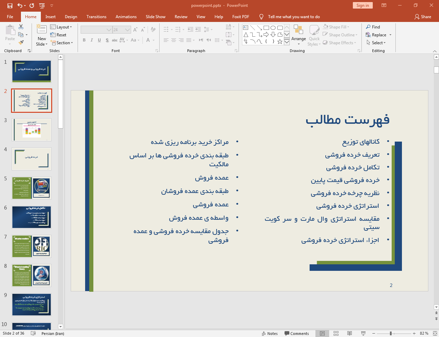Screen dimensions: 439x337
Task: Open the Section dropdown
Action: point(62,43)
